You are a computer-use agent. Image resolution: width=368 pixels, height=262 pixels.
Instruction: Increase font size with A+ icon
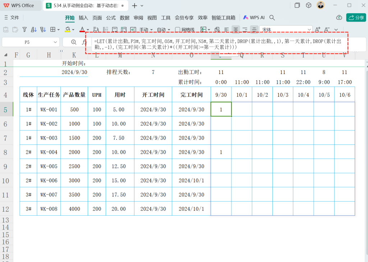[x=318, y=29]
